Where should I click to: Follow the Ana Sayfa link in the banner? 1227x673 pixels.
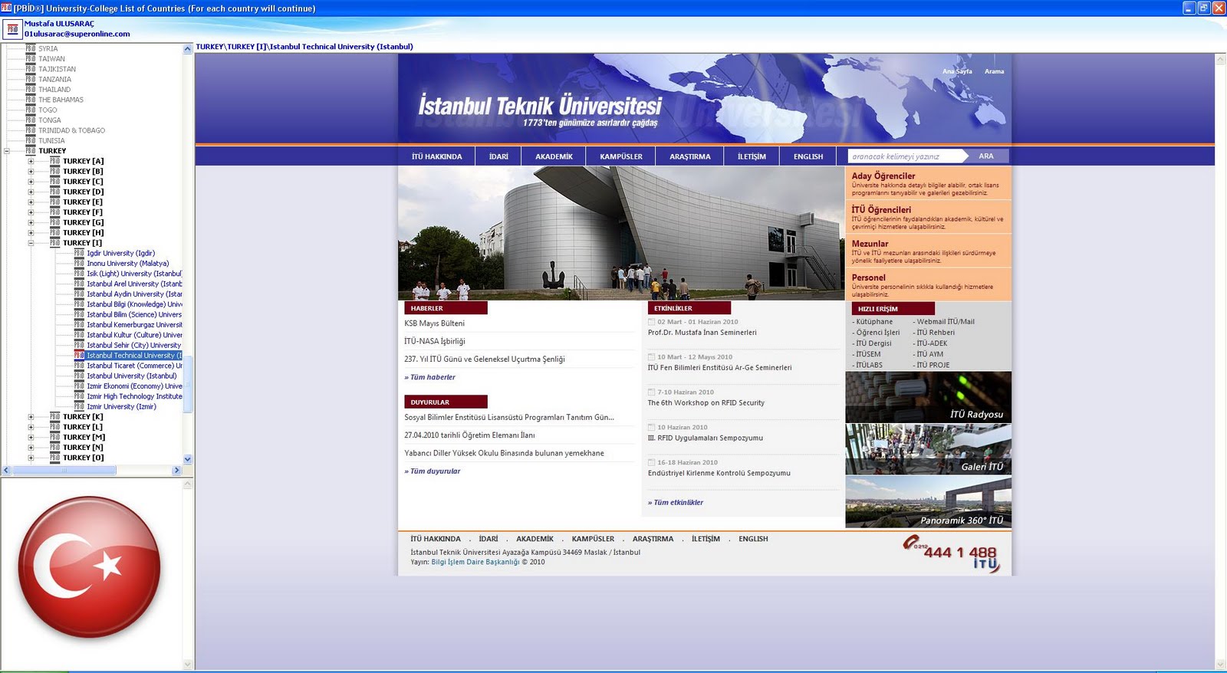click(957, 71)
